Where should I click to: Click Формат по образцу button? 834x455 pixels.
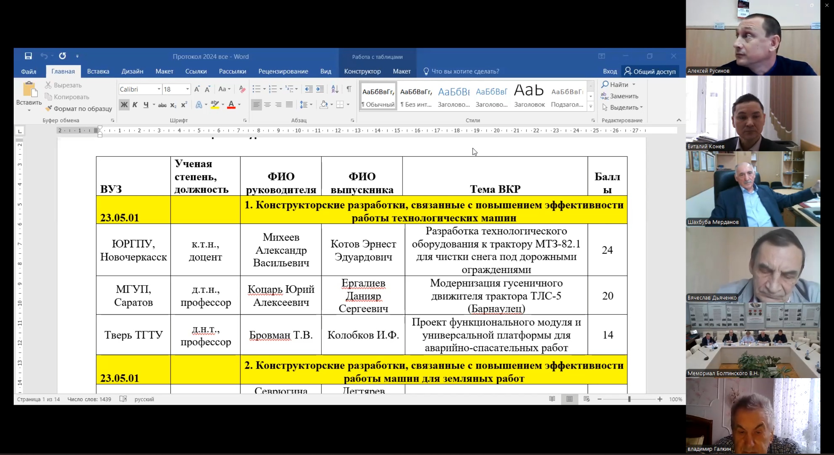tap(79, 109)
